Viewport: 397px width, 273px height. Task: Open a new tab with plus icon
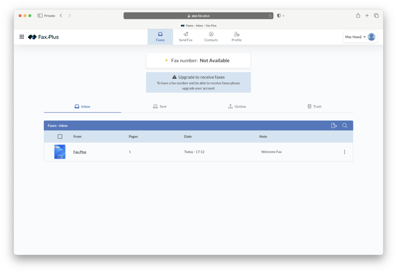(x=367, y=16)
